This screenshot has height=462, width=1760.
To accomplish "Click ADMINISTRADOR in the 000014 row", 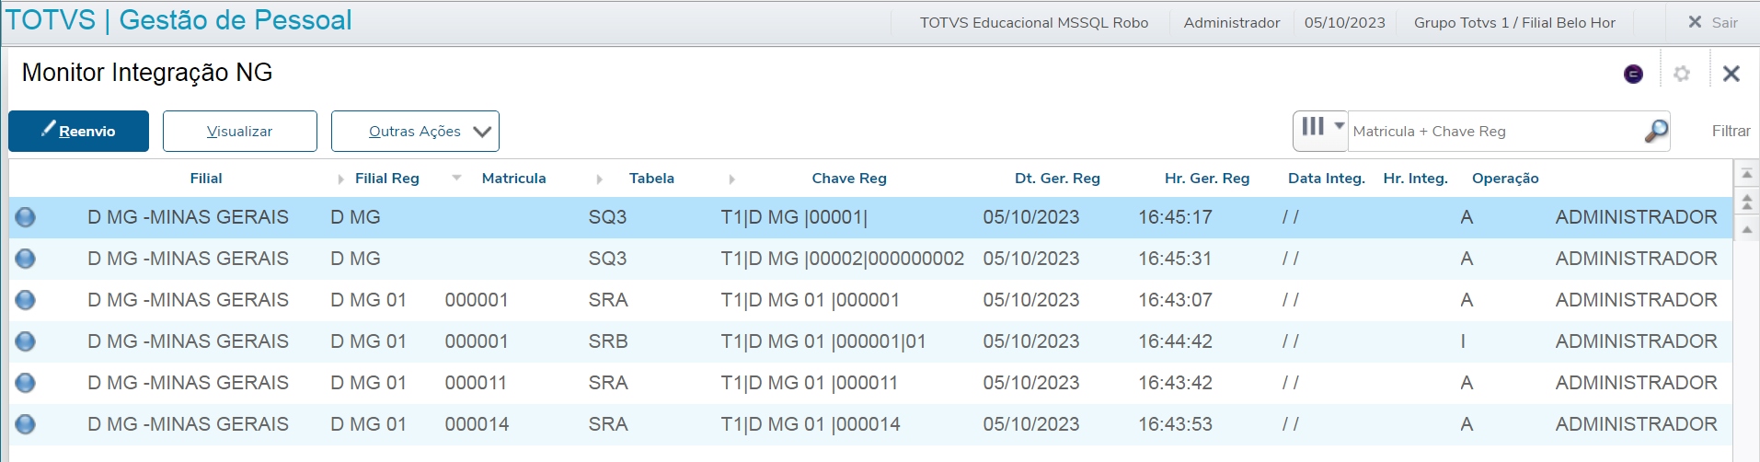I will (1636, 424).
